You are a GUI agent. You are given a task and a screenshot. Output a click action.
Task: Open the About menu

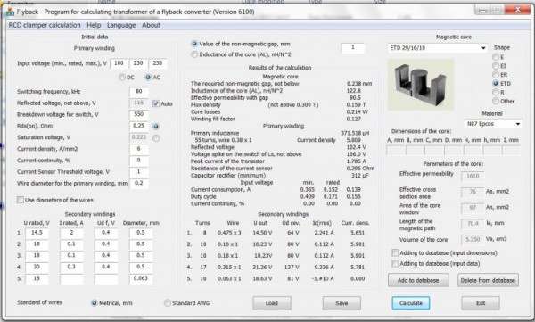pos(151,25)
